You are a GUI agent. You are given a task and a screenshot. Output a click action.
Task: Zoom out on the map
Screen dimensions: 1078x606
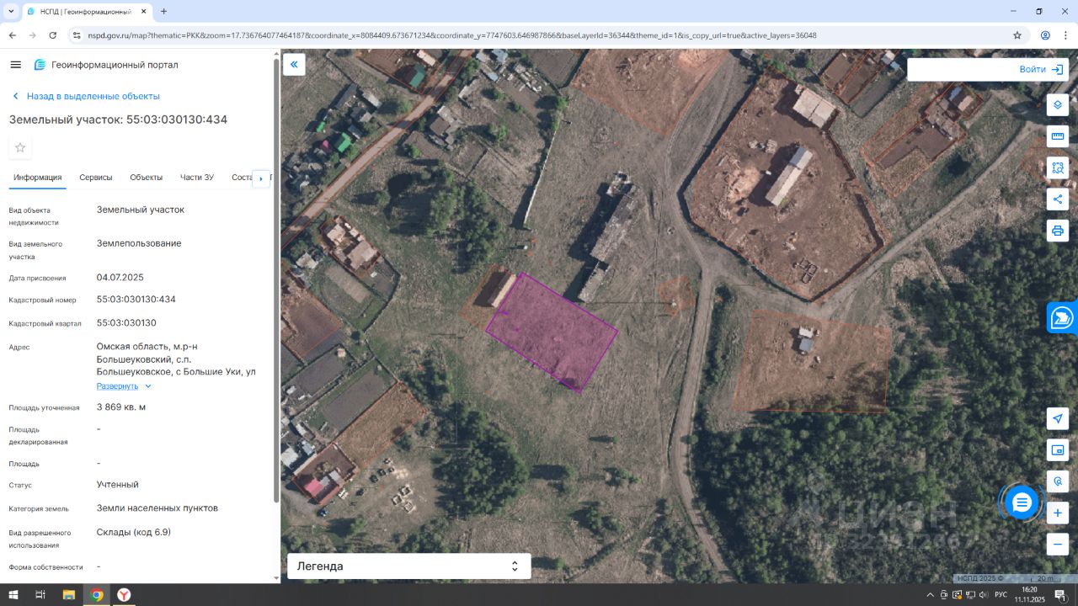click(1058, 545)
